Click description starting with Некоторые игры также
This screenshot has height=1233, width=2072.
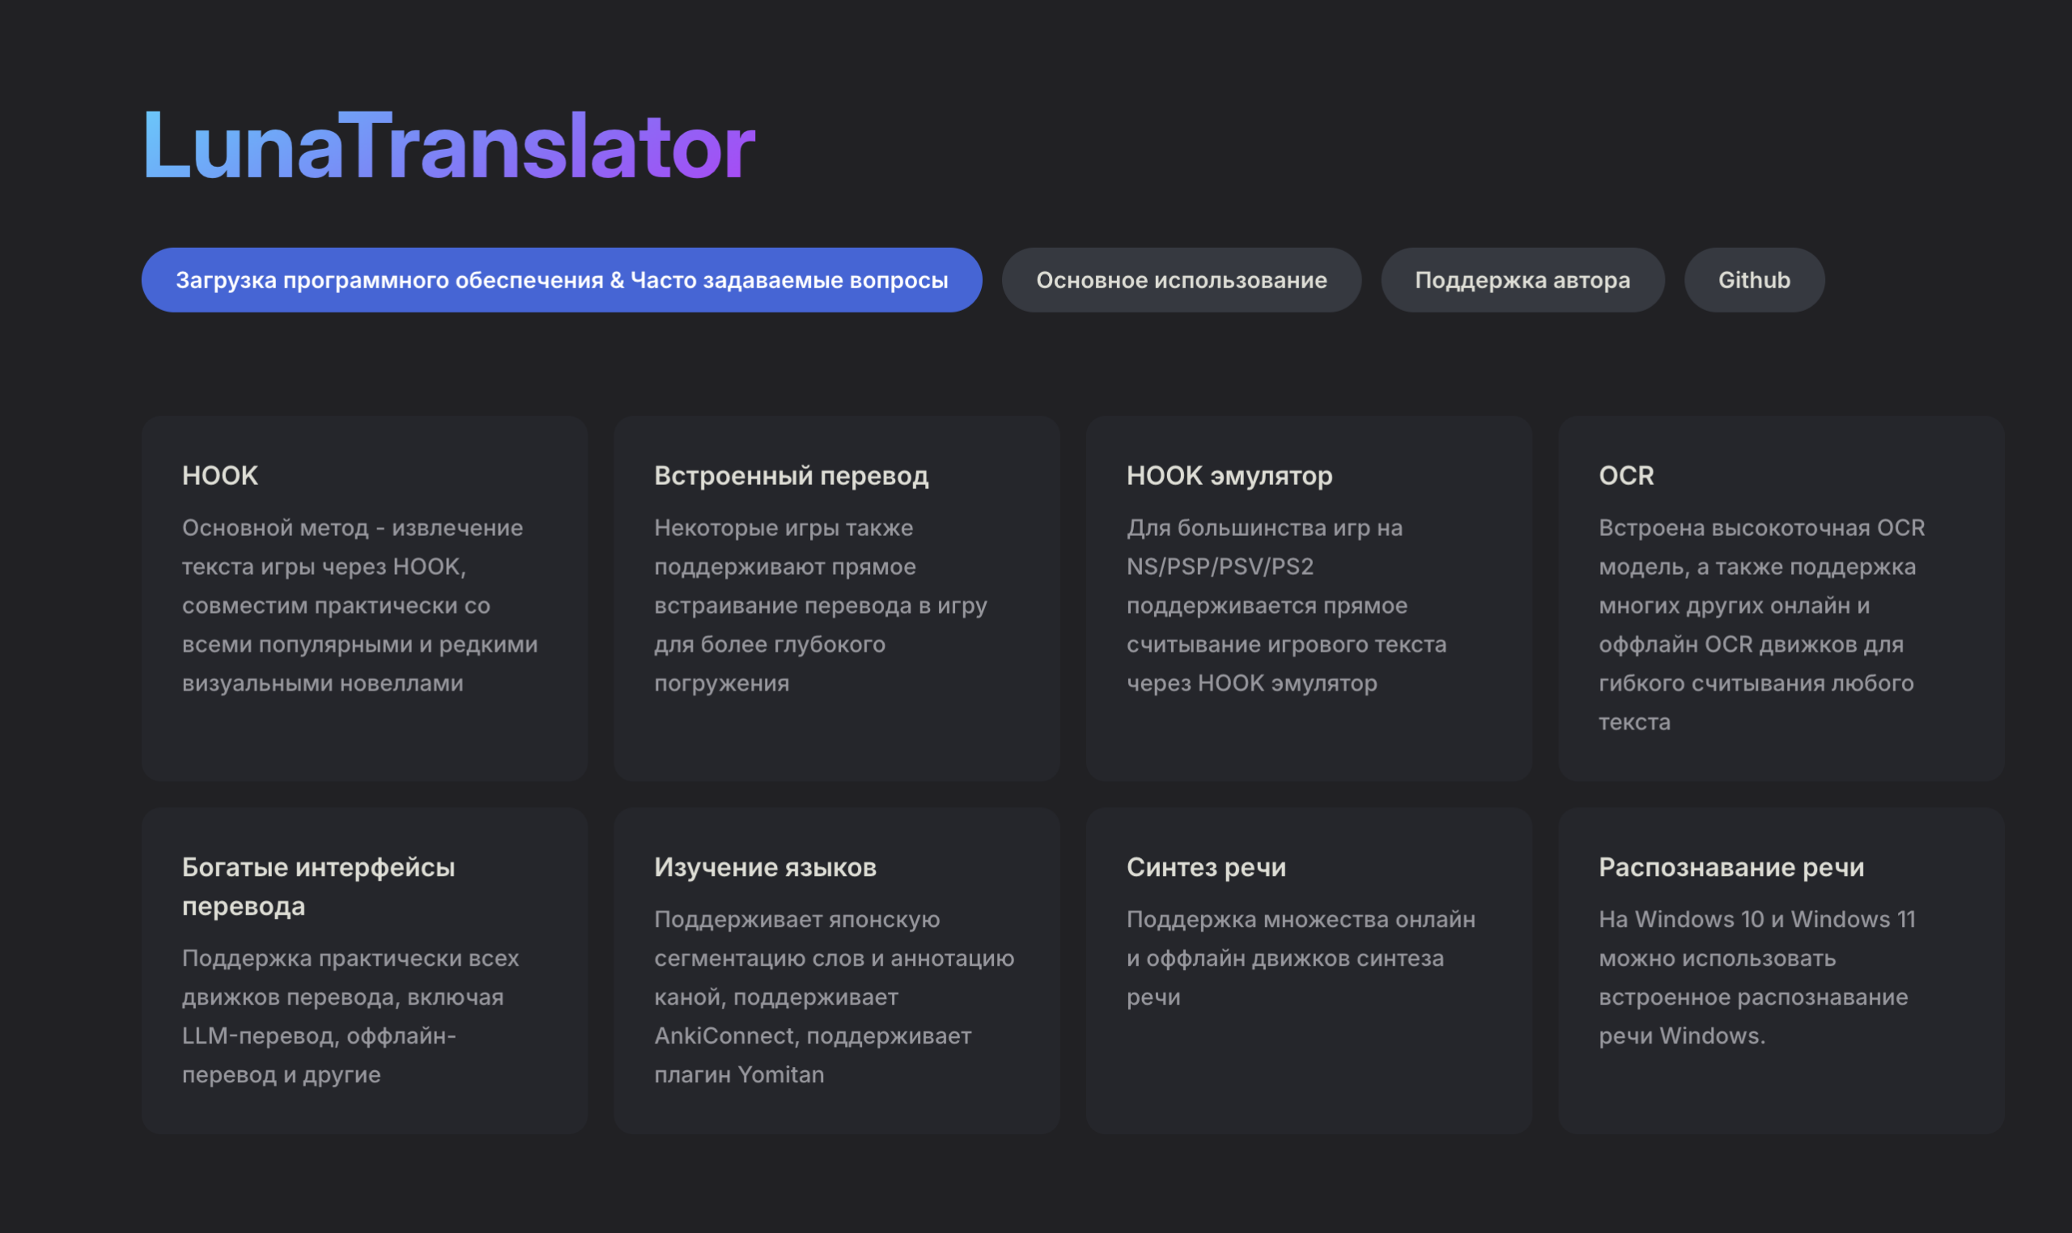(x=821, y=605)
